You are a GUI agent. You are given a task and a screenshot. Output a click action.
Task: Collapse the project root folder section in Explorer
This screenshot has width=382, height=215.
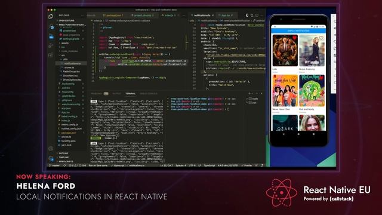point(71,25)
